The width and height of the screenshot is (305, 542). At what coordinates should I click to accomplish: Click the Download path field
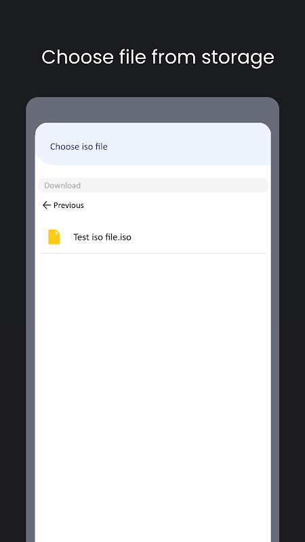tap(153, 185)
